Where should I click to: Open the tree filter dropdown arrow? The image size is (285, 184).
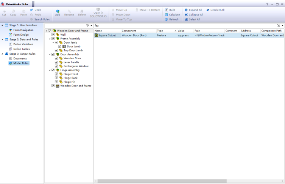coord(91,25)
